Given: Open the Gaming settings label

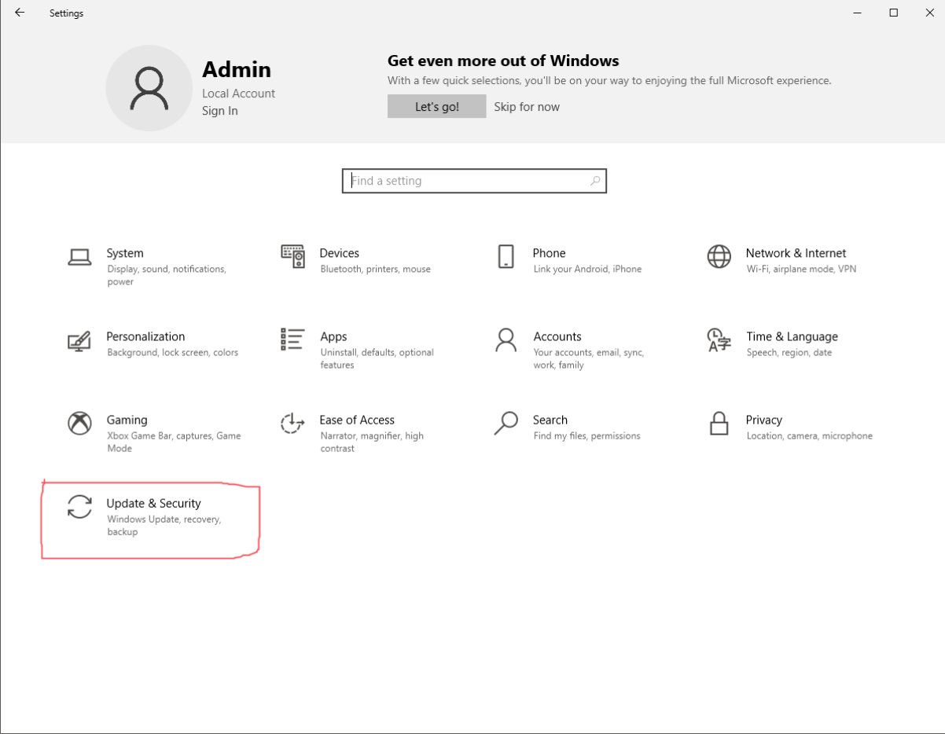Looking at the screenshot, I should 127,420.
